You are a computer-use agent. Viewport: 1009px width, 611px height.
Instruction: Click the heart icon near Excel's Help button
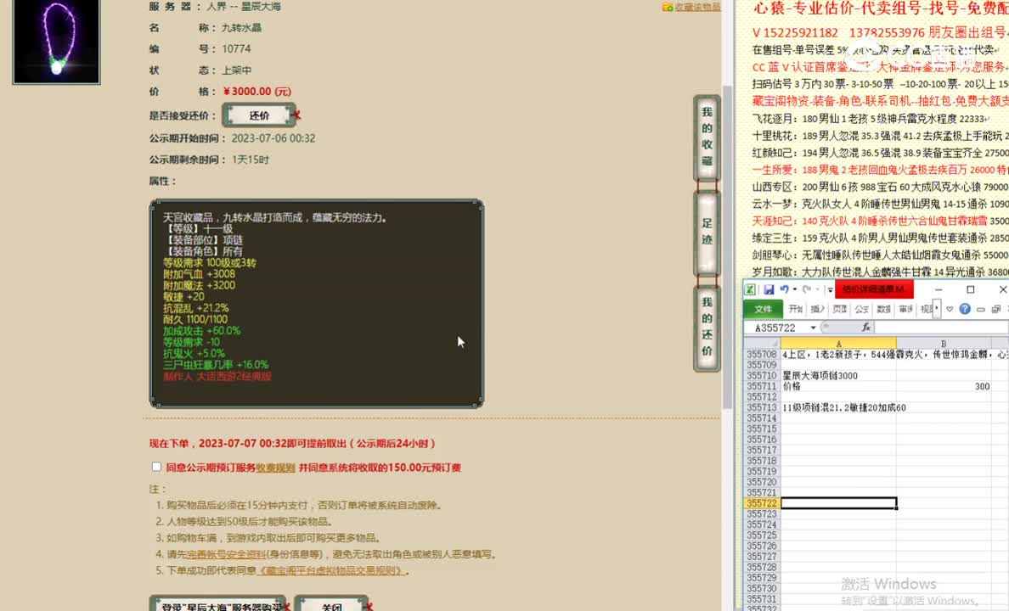click(950, 307)
